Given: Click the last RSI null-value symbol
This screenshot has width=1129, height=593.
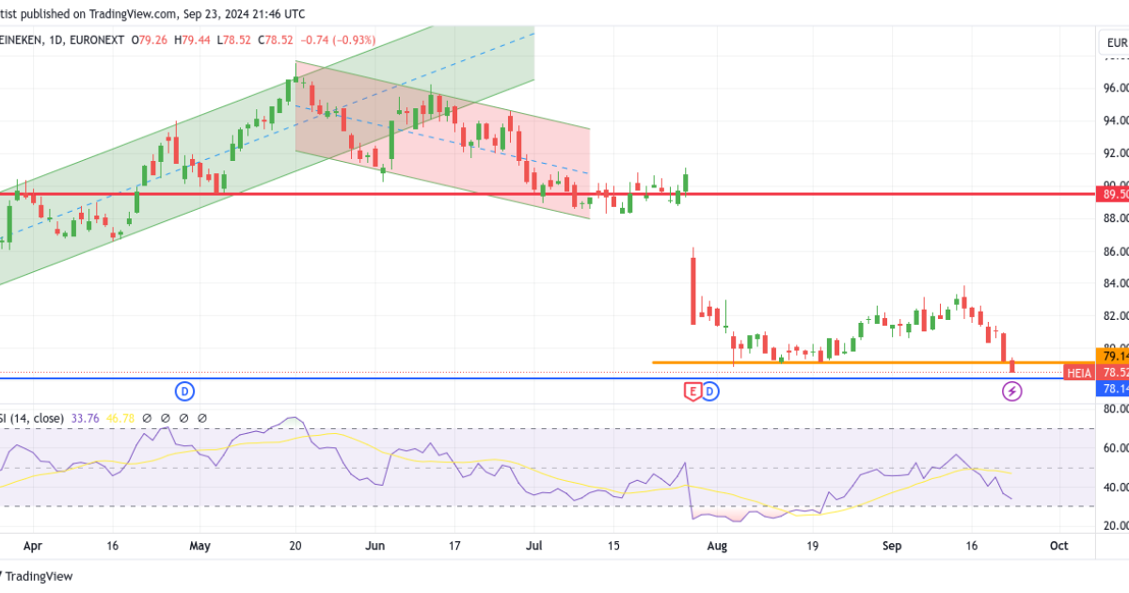Looking at the screenshot, I should 201,418.
